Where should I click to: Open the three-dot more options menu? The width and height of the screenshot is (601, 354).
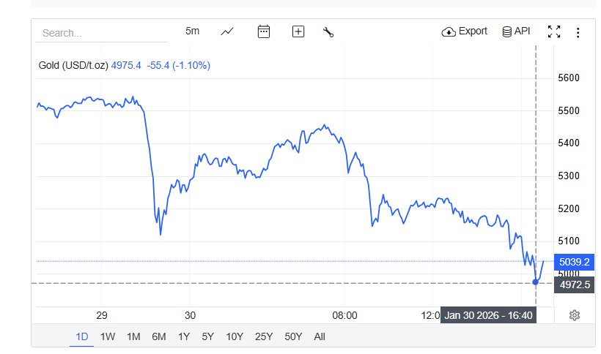click(x=578, y=32)
